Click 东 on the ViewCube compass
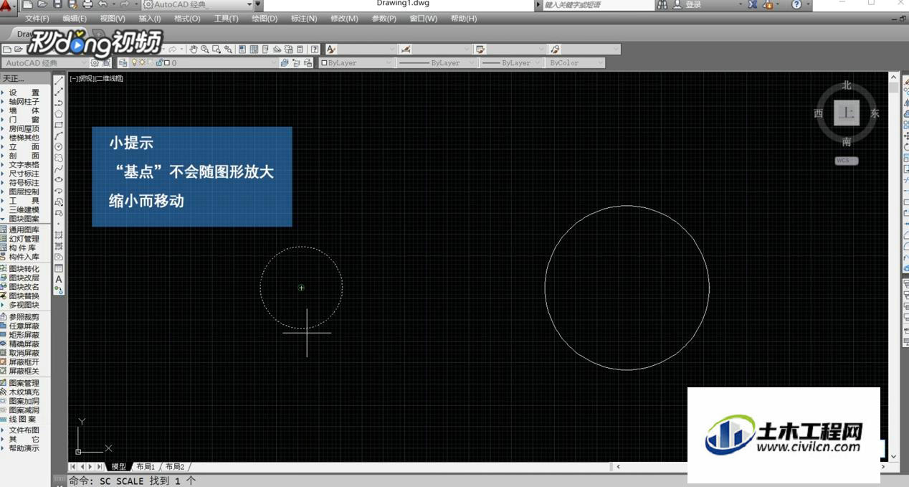The width and height of the screenshot is (909, 487). tap(875, 113)
